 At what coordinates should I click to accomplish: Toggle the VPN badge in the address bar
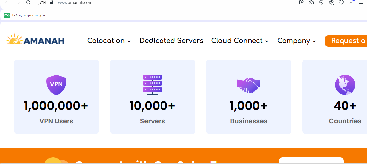(x=43, y=2)
